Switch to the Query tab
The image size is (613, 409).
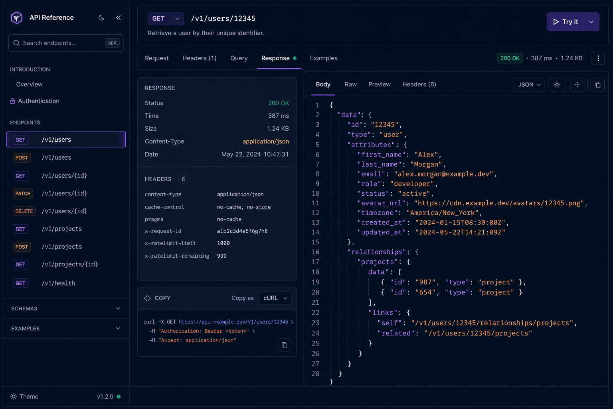point(239,58)
